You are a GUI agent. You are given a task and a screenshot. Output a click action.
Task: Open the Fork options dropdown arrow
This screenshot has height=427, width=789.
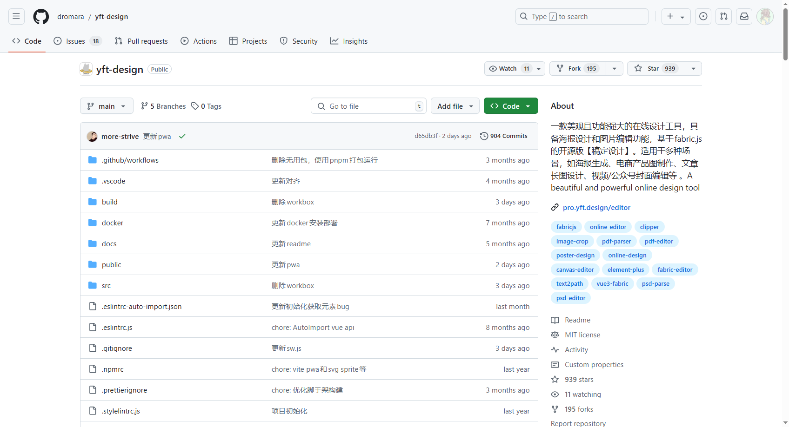coord(615,68)
